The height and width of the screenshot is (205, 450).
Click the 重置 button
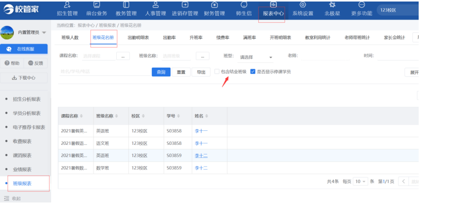(x=181, y=72)
